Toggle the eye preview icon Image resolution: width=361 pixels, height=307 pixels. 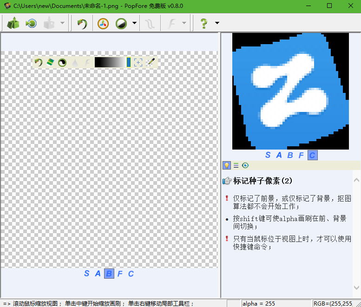pyautogui.click(x=245, y=165)
